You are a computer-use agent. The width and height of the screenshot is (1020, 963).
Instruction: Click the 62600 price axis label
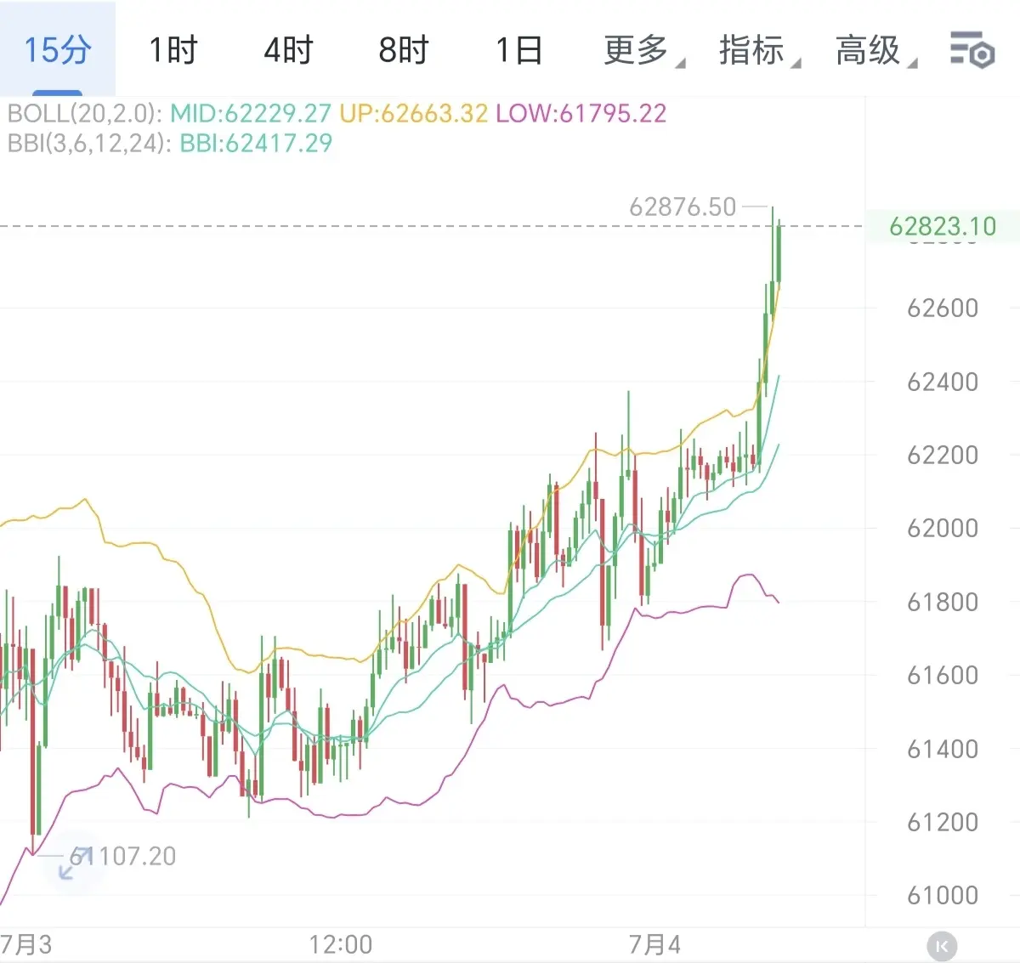[943, 308]
